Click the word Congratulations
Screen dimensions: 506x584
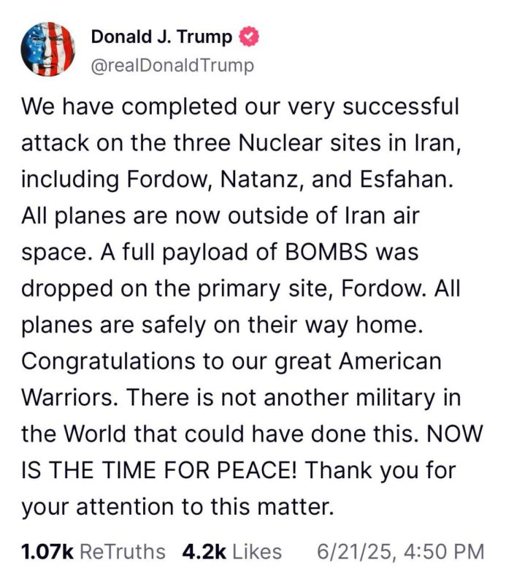[108, 361]
